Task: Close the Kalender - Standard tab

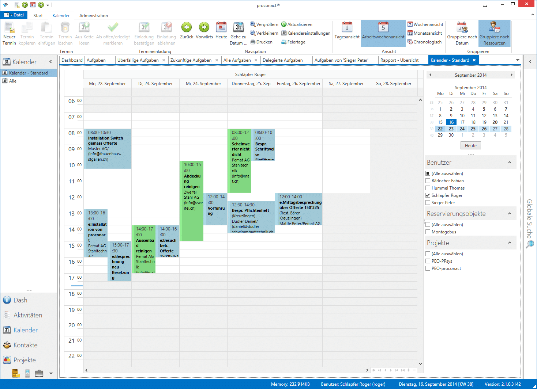Action: 474,60
